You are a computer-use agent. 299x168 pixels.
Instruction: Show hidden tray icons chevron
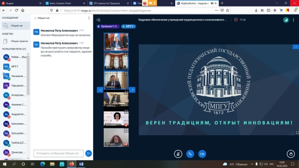click(x=252, y=164)
